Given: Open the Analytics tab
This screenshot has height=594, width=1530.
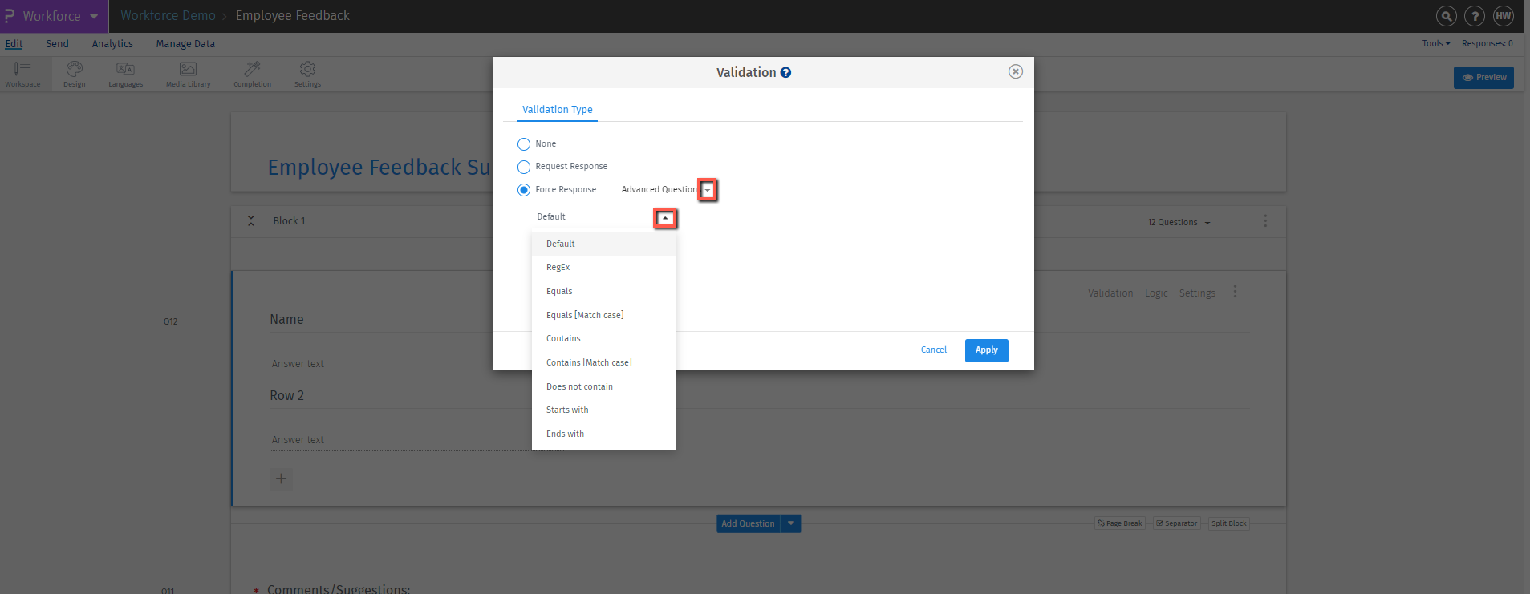Looking at the screenshot, I should click(x=112, y=44).
